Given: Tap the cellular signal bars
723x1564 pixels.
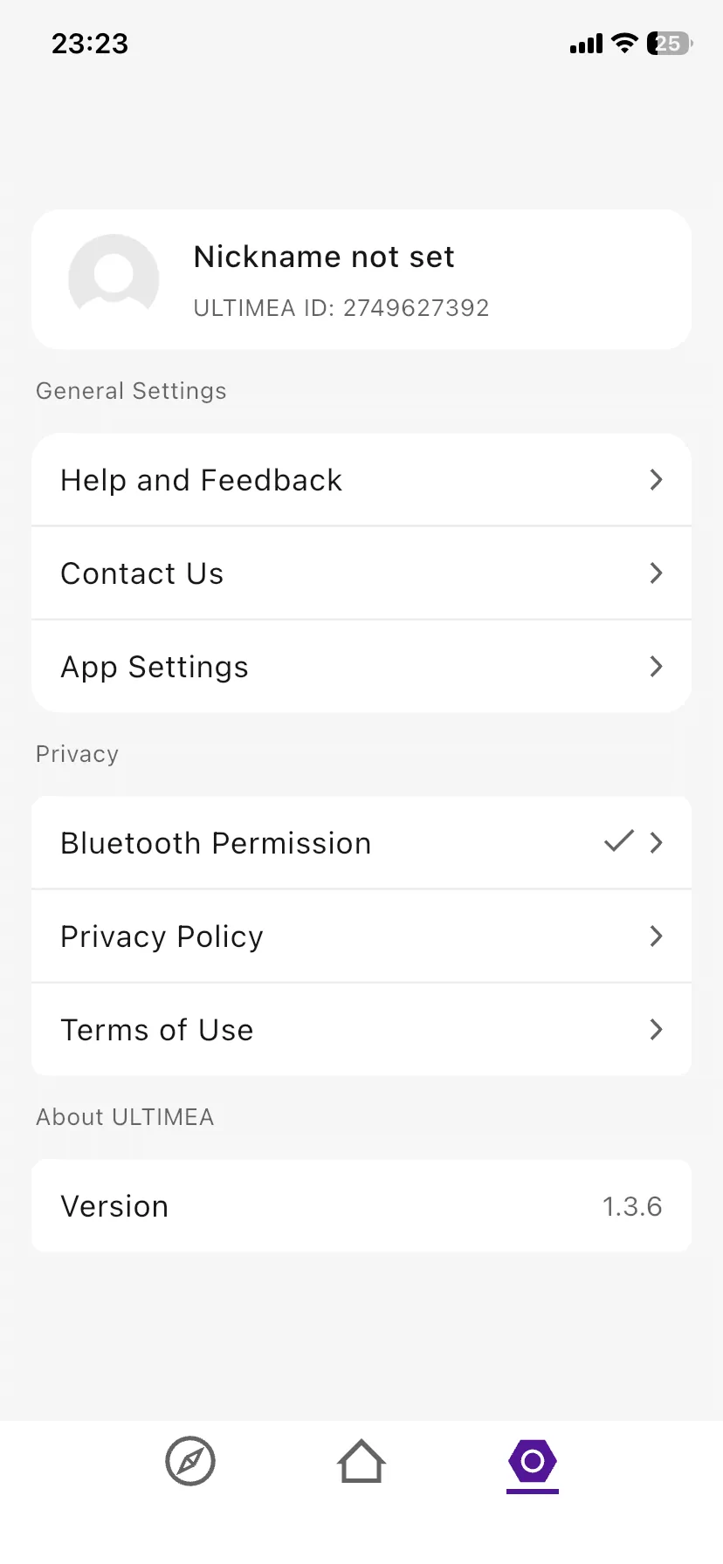Looking at the screenshot, I should click(x=586, y=44).
